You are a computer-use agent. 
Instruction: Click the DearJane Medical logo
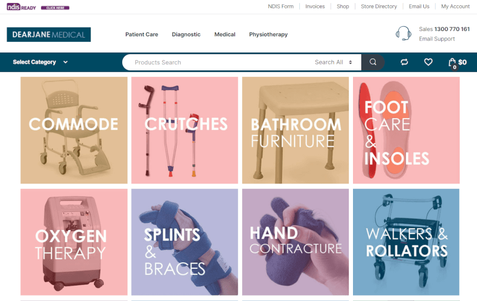coord(49,35)
